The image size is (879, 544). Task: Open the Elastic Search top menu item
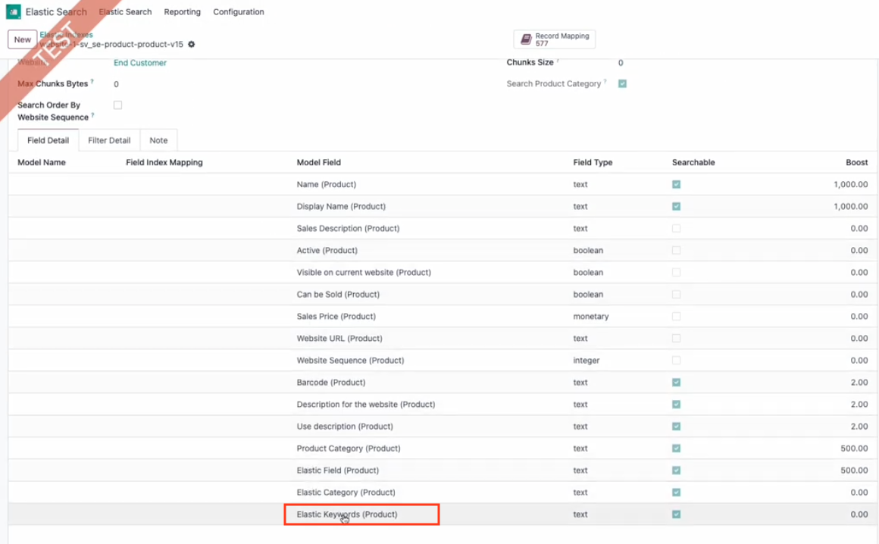[x=125, y=12]
